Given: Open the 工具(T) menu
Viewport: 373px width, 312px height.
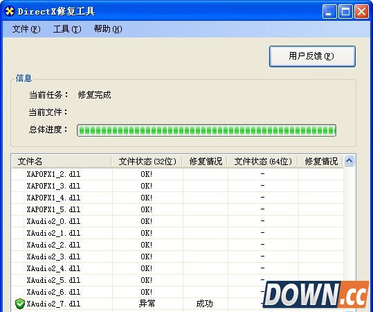Looking at the screenshot, I should [67, 29].
